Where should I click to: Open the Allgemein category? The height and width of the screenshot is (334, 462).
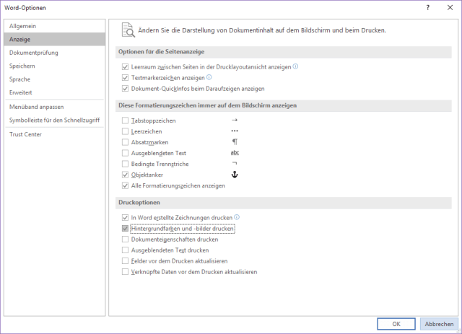click(x=22, y=25)
